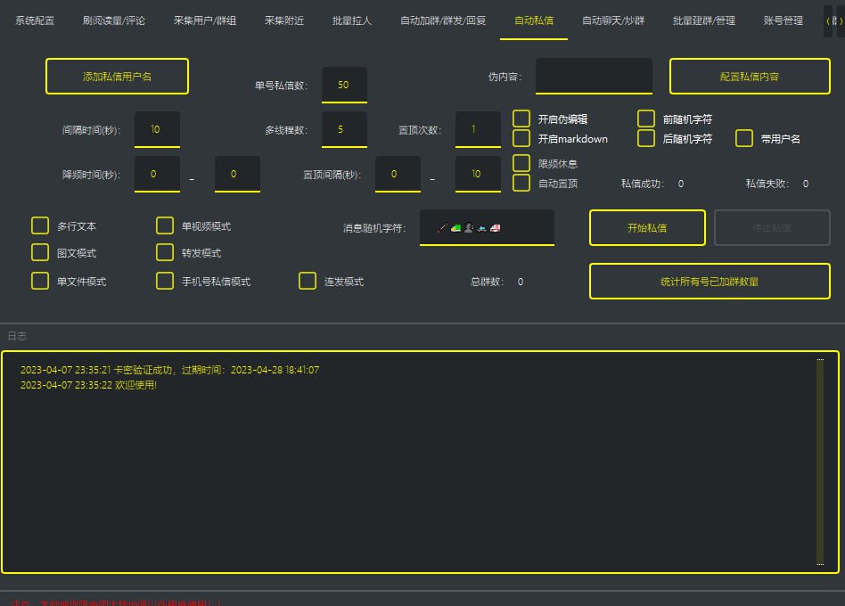845x606 pixels.
Task: Click the log scrollbar's top arrow
Action: tap(820, 361)
